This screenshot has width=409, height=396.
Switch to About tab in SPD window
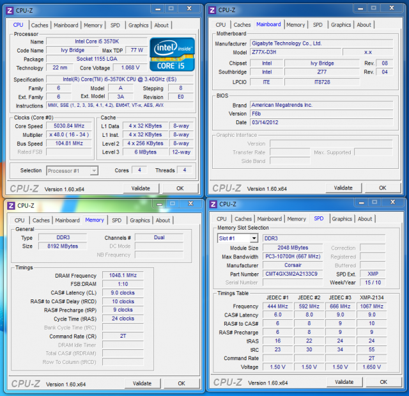coord(365,219)
